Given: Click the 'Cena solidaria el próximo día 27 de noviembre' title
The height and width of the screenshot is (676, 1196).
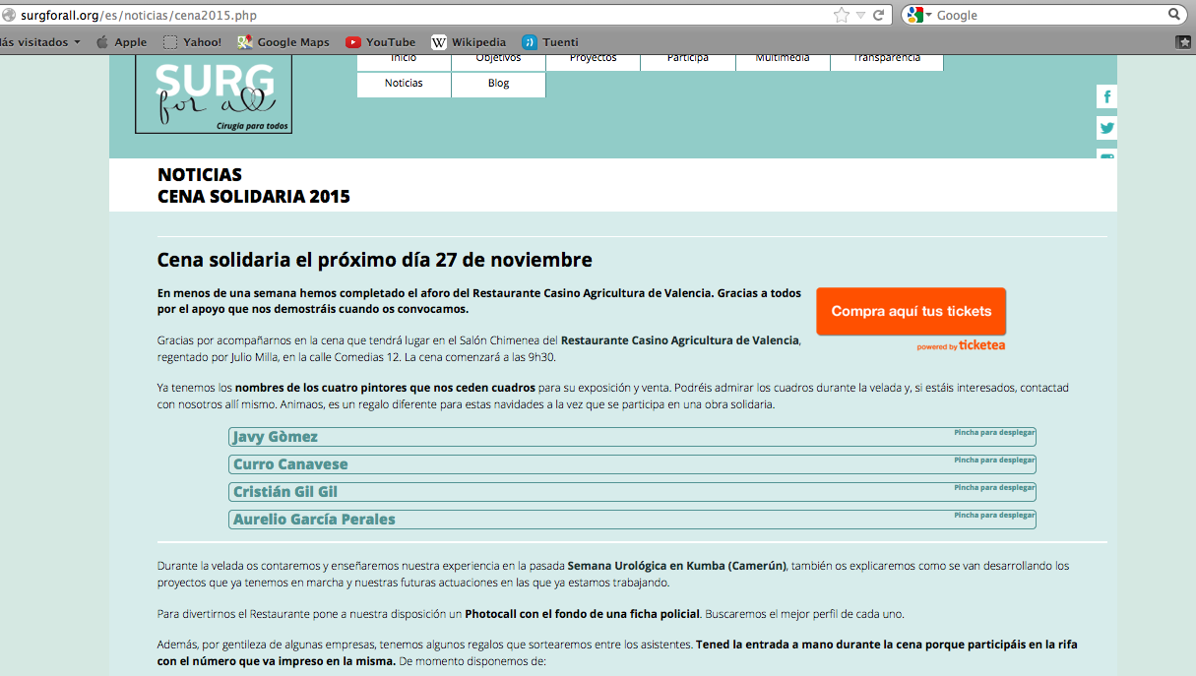Looking at the screenshot, I should tap(375, 261).
